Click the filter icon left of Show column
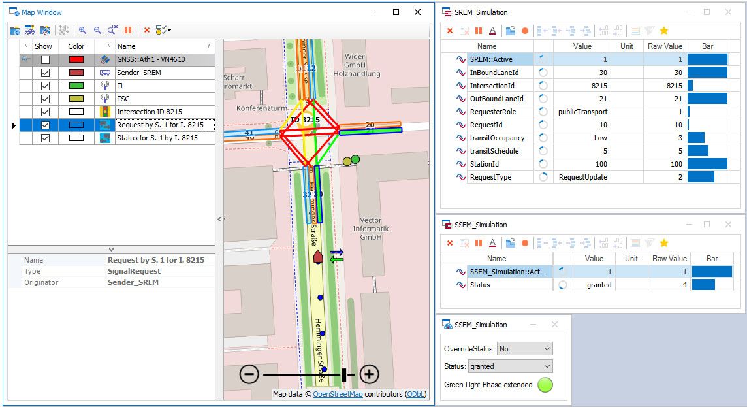The width and height of the screenshot is (747, 407). click(x=27, y=46)
